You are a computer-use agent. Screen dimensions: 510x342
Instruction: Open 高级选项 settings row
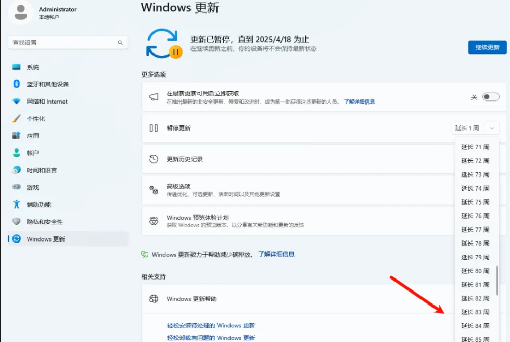[298, 190]
